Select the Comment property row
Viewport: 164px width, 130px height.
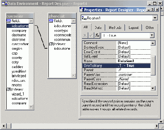coord(116,43)
